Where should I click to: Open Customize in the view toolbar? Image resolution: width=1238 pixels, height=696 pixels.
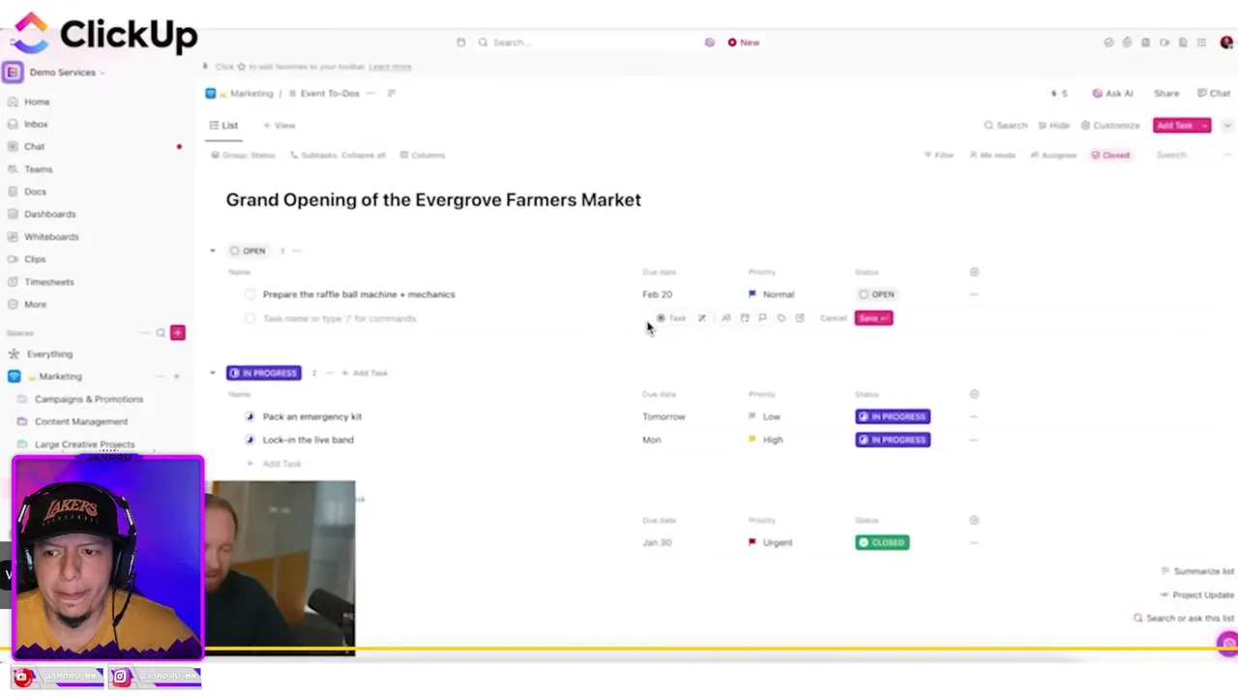(x=1110, y=126)
